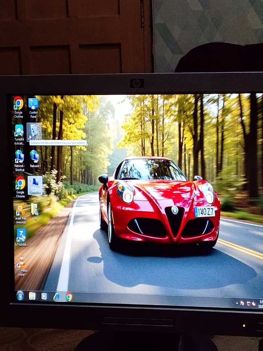The height and width of the screenshot is (351, 263).
Task: Click the volume speaker tray icon
Action: pos(254,304)
